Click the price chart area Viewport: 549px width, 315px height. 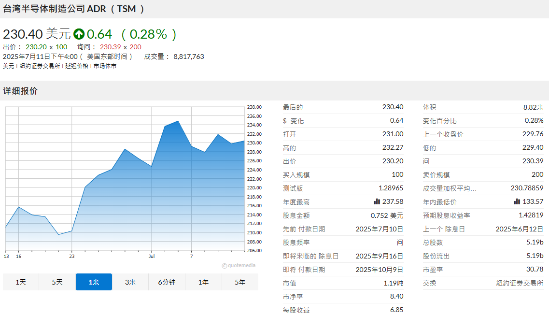[x=125, y=179]
